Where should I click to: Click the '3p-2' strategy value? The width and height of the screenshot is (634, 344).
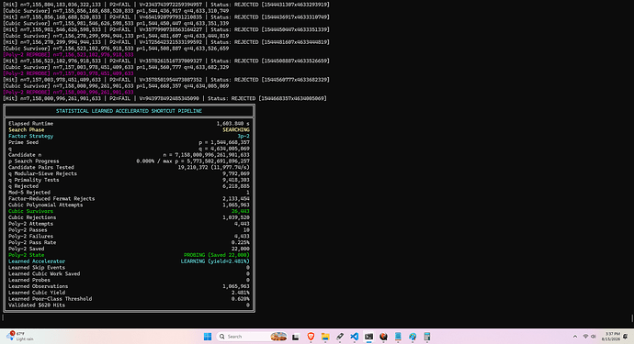(243, 136)
